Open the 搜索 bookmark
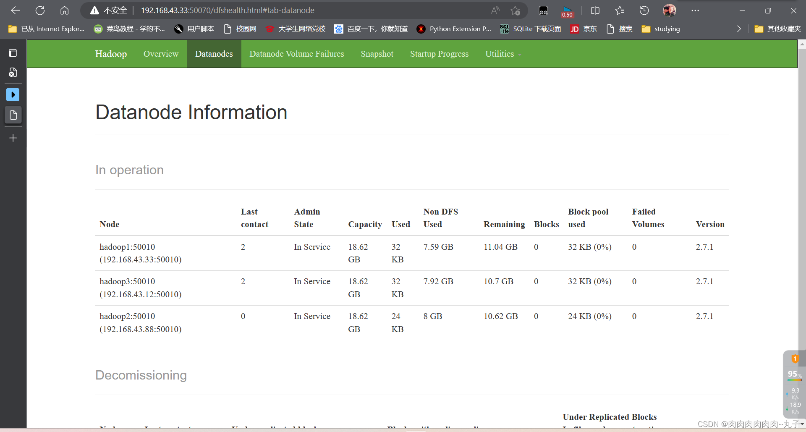 [620, 29]
